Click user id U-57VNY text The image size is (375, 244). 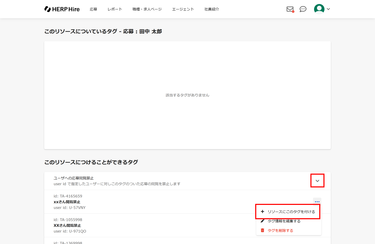(x=70, y=208)
